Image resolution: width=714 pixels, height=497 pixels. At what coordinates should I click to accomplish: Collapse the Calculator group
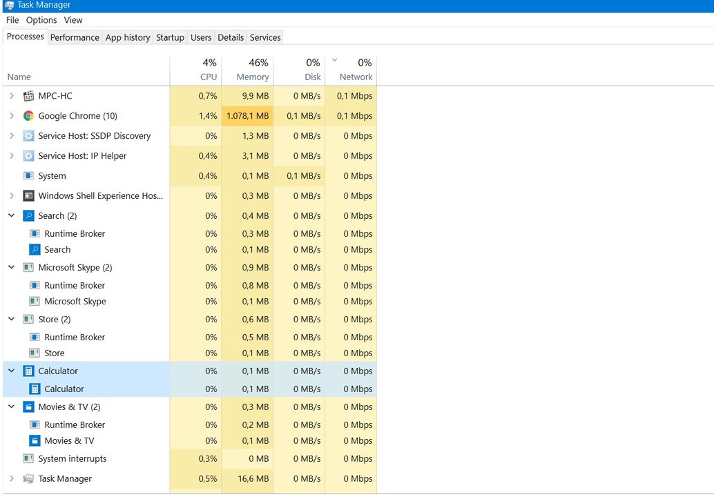pos(12,371)
